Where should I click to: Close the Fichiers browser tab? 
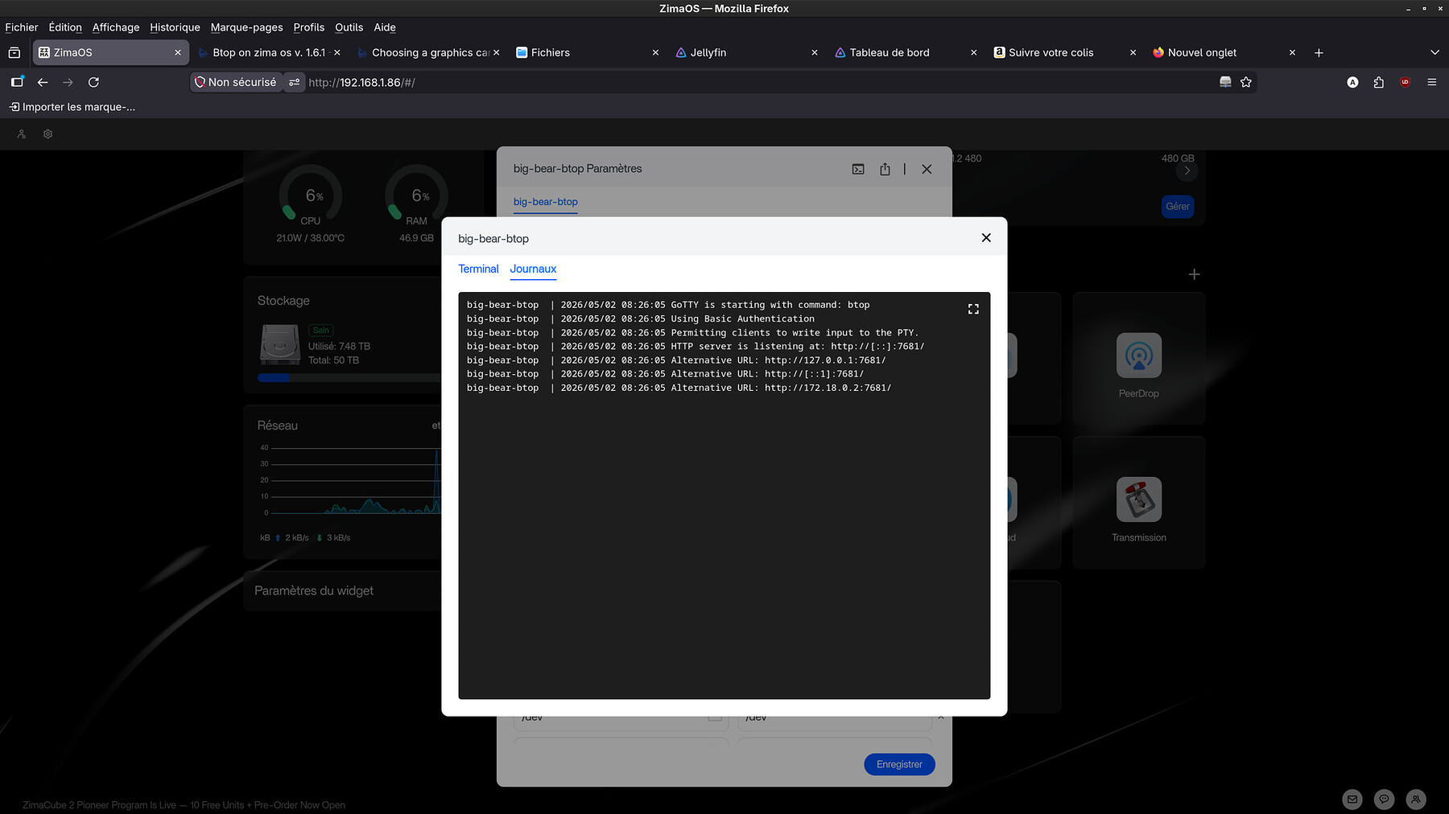[655, 52]
